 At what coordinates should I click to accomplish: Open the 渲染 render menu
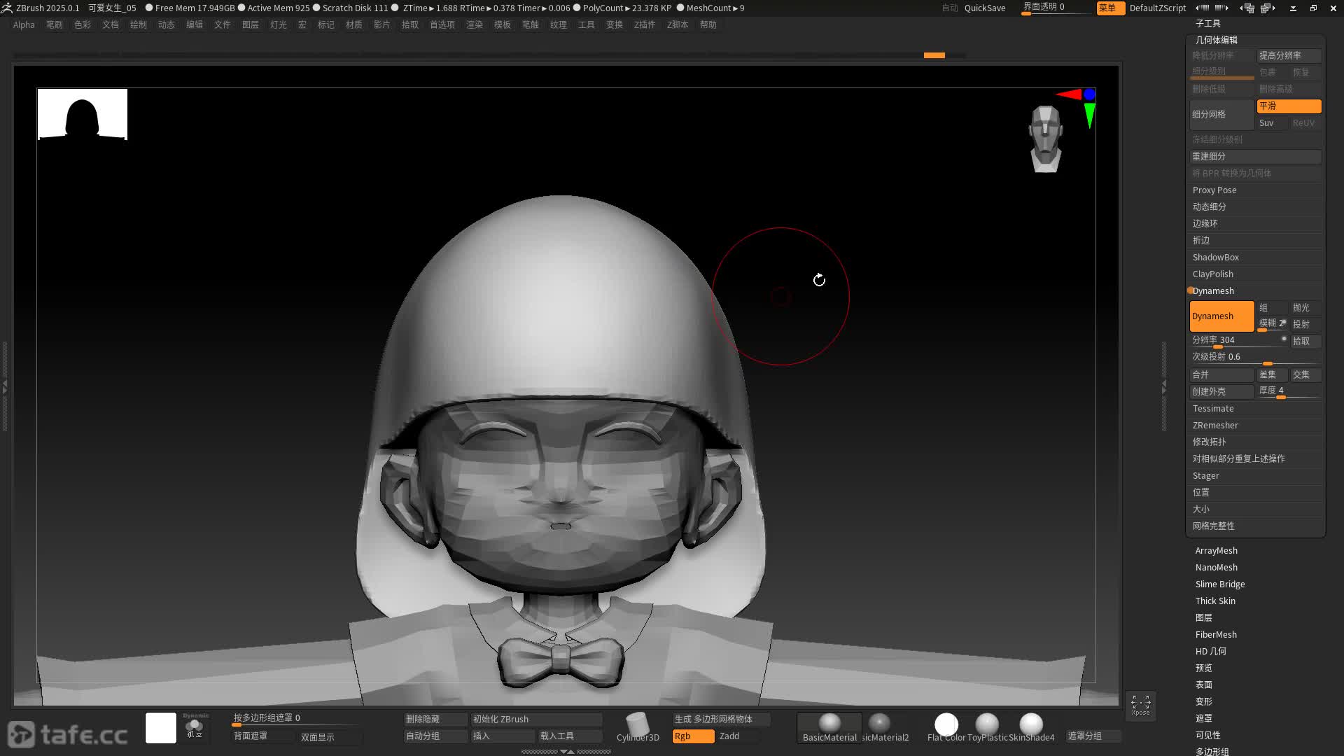click(x=475, y=24)
